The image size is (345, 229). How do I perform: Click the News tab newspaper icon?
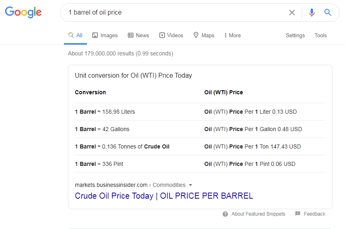click(131, 35)
